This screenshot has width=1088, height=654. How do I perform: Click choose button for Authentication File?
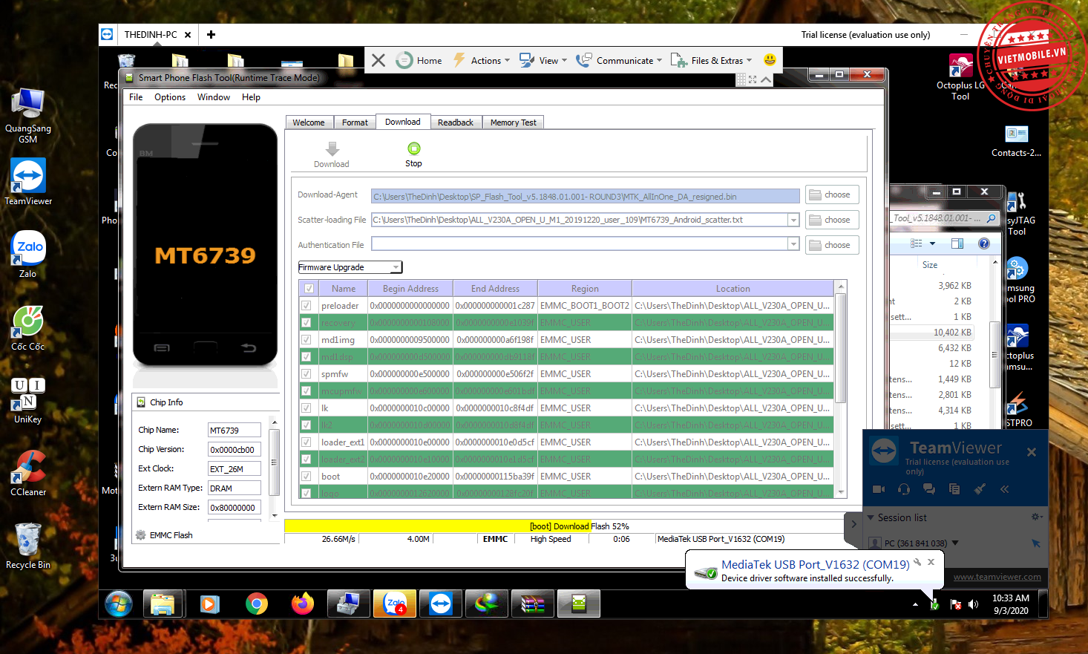[832, 245]
